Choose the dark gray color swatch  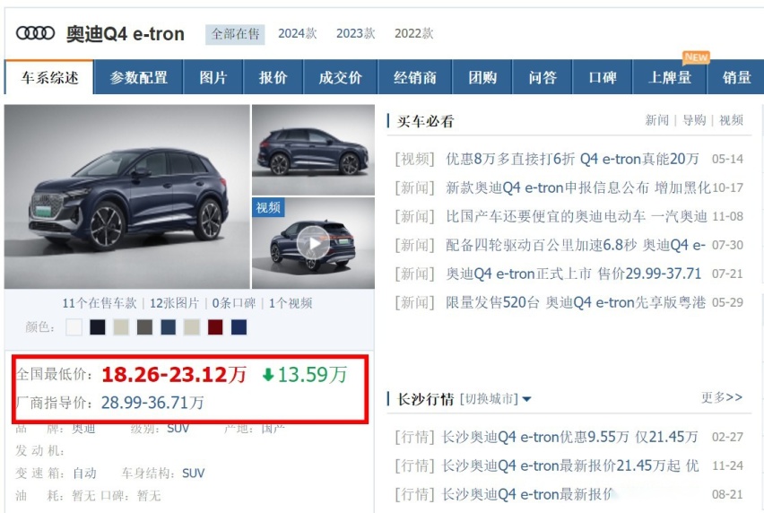coord(144,326)
